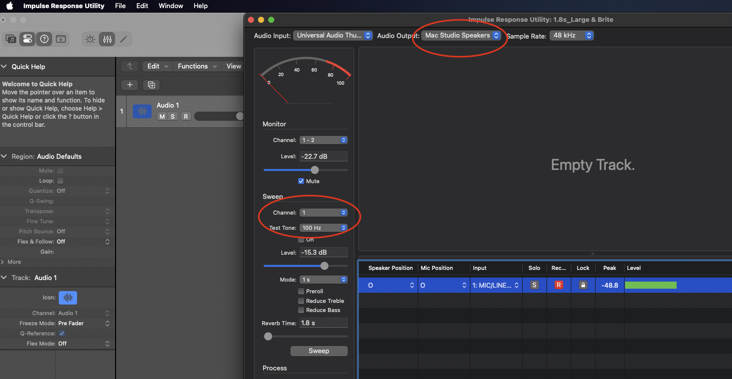Toggle the lock icon in the MIC/LINE row
Screen dimensions: 732x379
click(x=583, y=285)
